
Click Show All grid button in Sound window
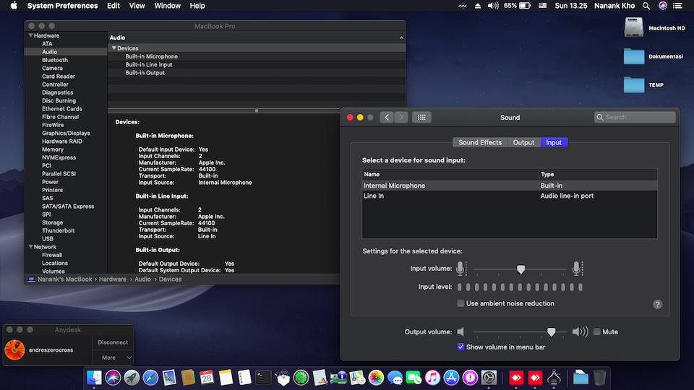click(x=421, y=117)
